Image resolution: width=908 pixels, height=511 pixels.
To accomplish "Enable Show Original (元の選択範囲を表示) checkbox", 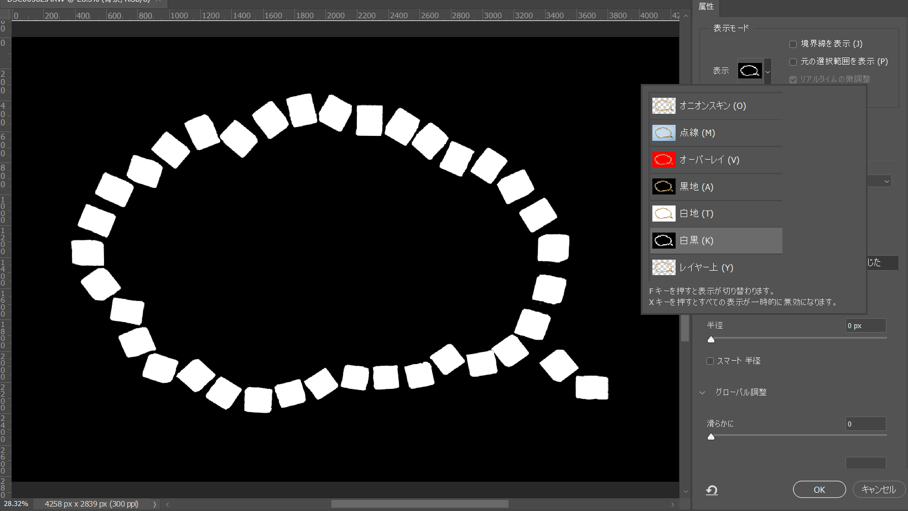I will 793,62.
